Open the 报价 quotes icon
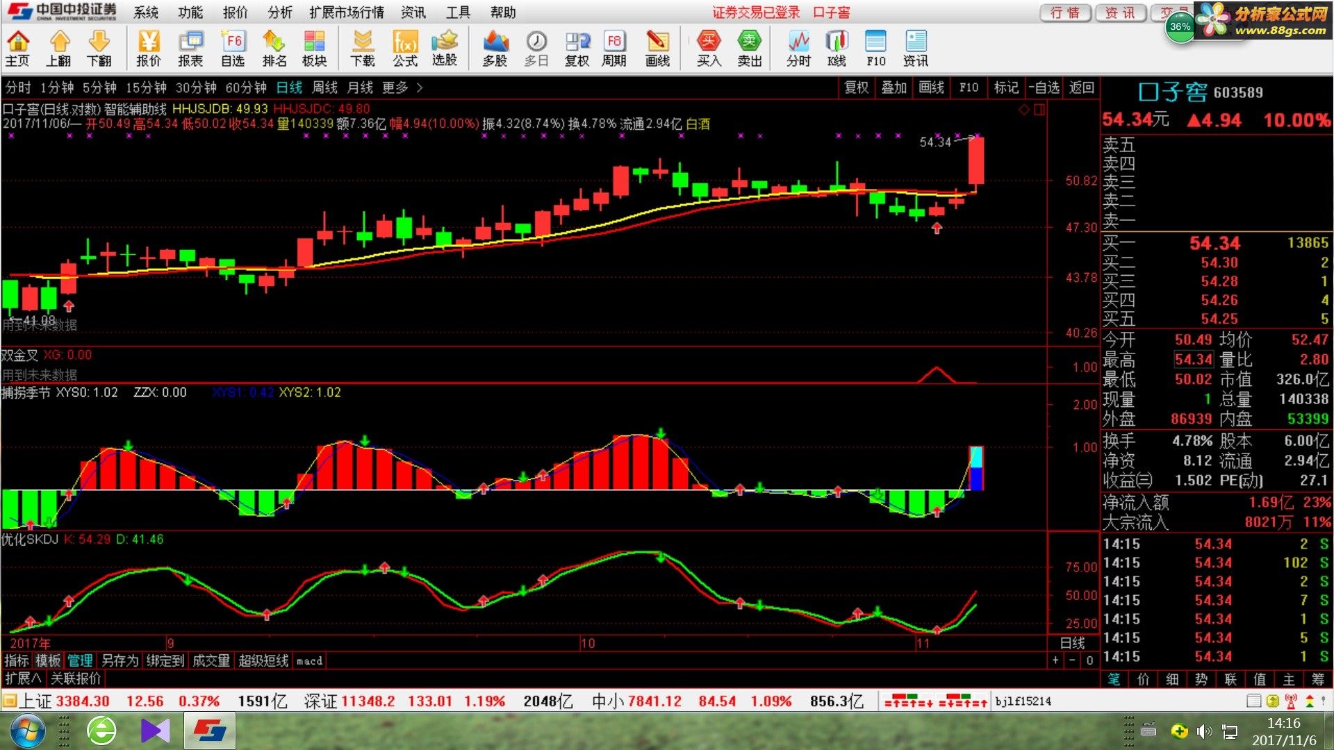This screenshot has width=1334, height=750. (148, 49)
